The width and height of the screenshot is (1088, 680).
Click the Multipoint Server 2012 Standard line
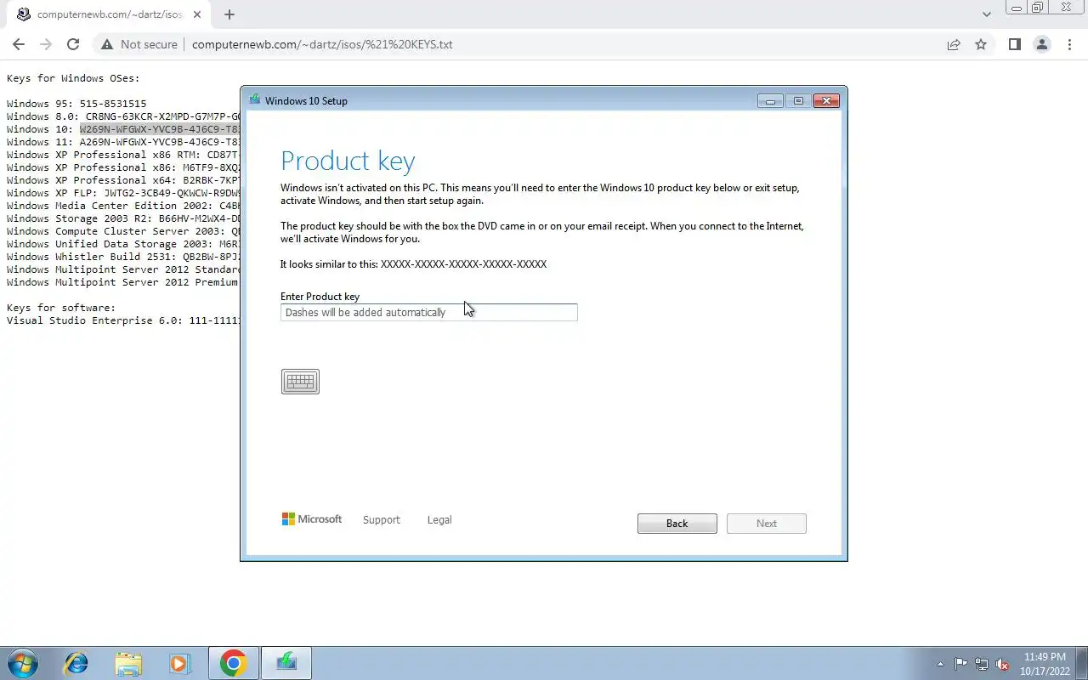coord(123,269)
